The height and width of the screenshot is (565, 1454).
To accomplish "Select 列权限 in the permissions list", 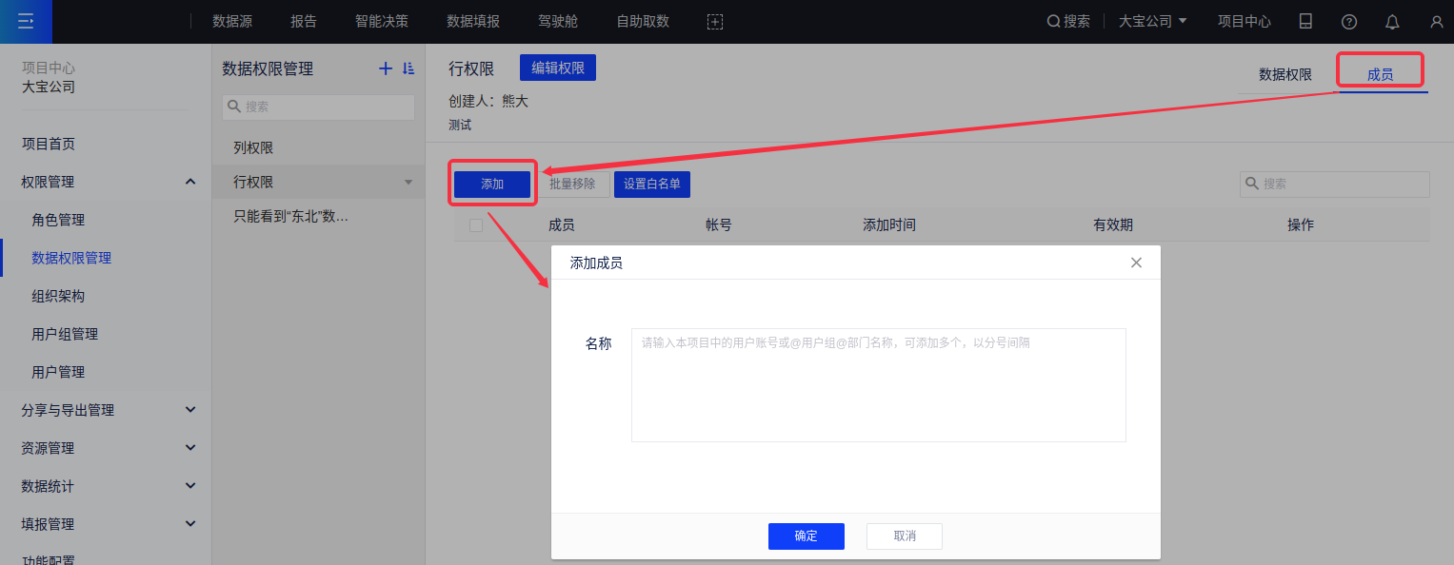I will pos(253,148).
